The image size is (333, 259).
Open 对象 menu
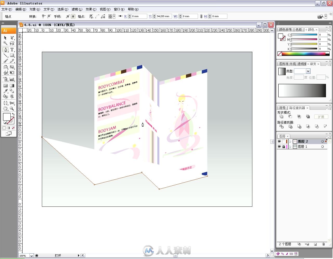tap(35, 9)
